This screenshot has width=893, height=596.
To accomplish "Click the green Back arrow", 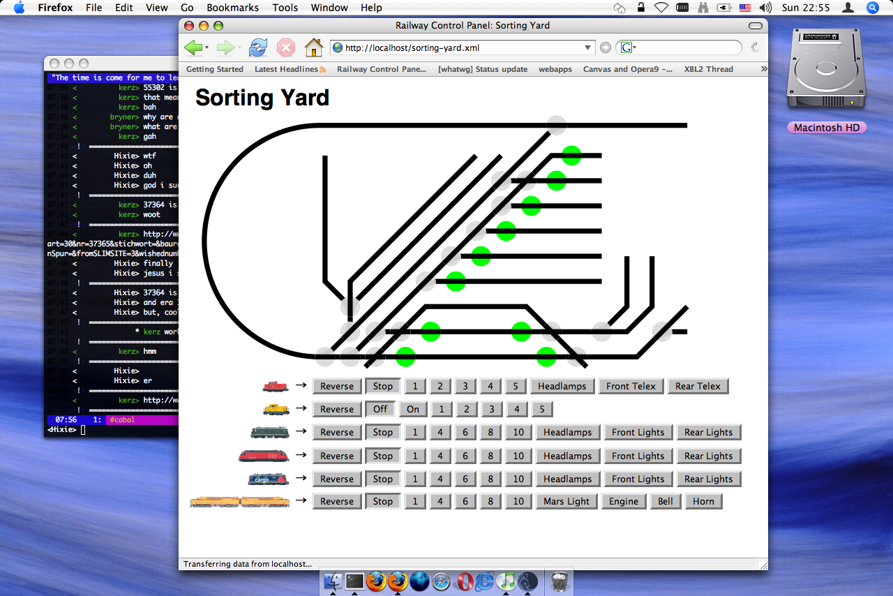I will pos(193,47).
